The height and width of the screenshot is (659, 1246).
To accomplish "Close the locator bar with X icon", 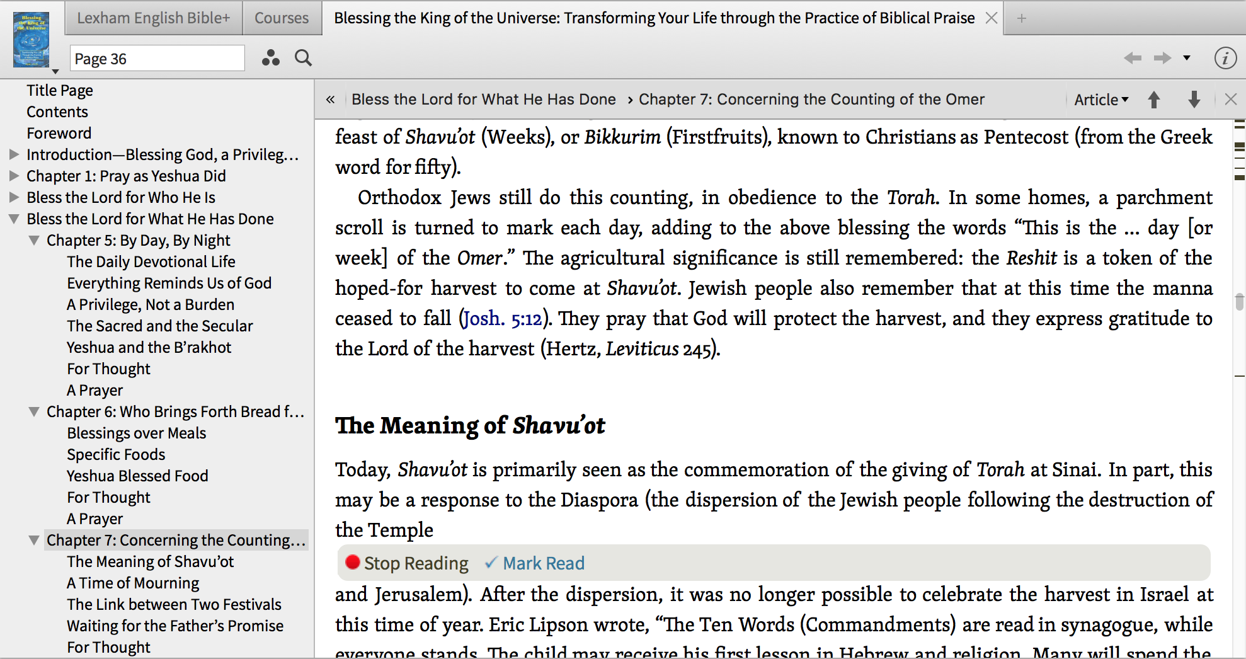I will pos(1230,100).
